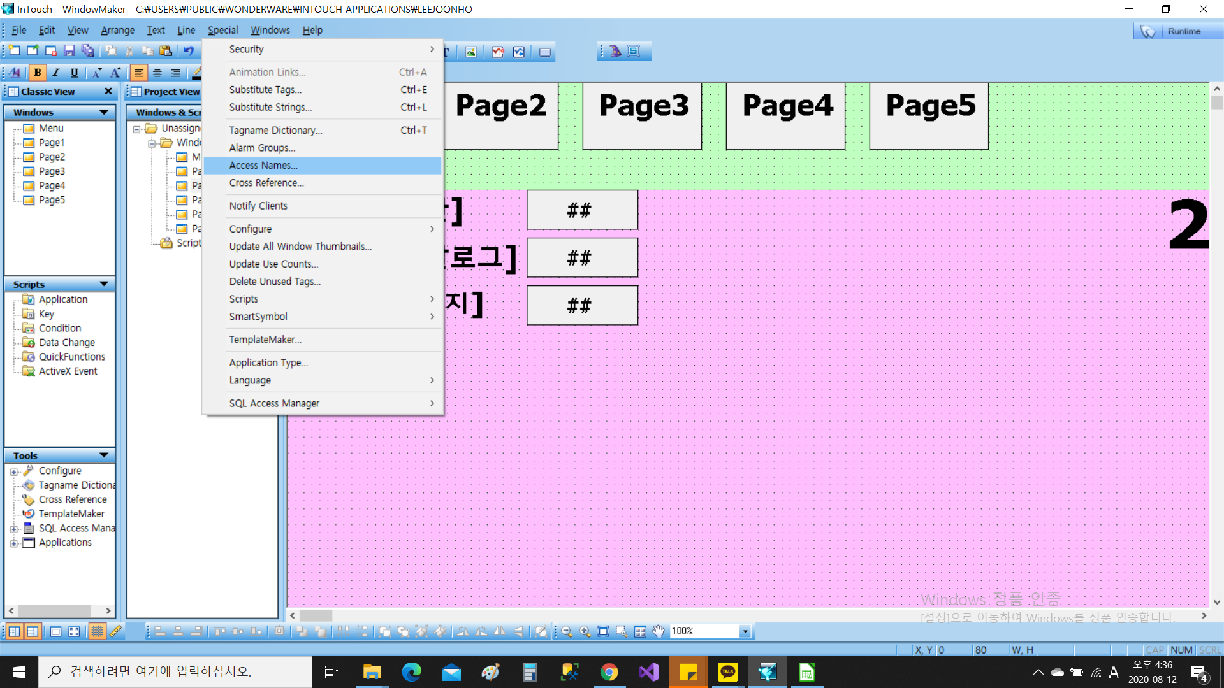1224x688 pixels.
Task: Open the Wizards hat icon
Action: [x=615, y=51]
